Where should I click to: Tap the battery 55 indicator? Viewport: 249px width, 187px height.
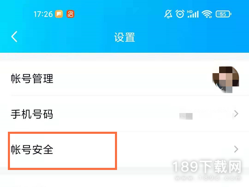(223, 14)
